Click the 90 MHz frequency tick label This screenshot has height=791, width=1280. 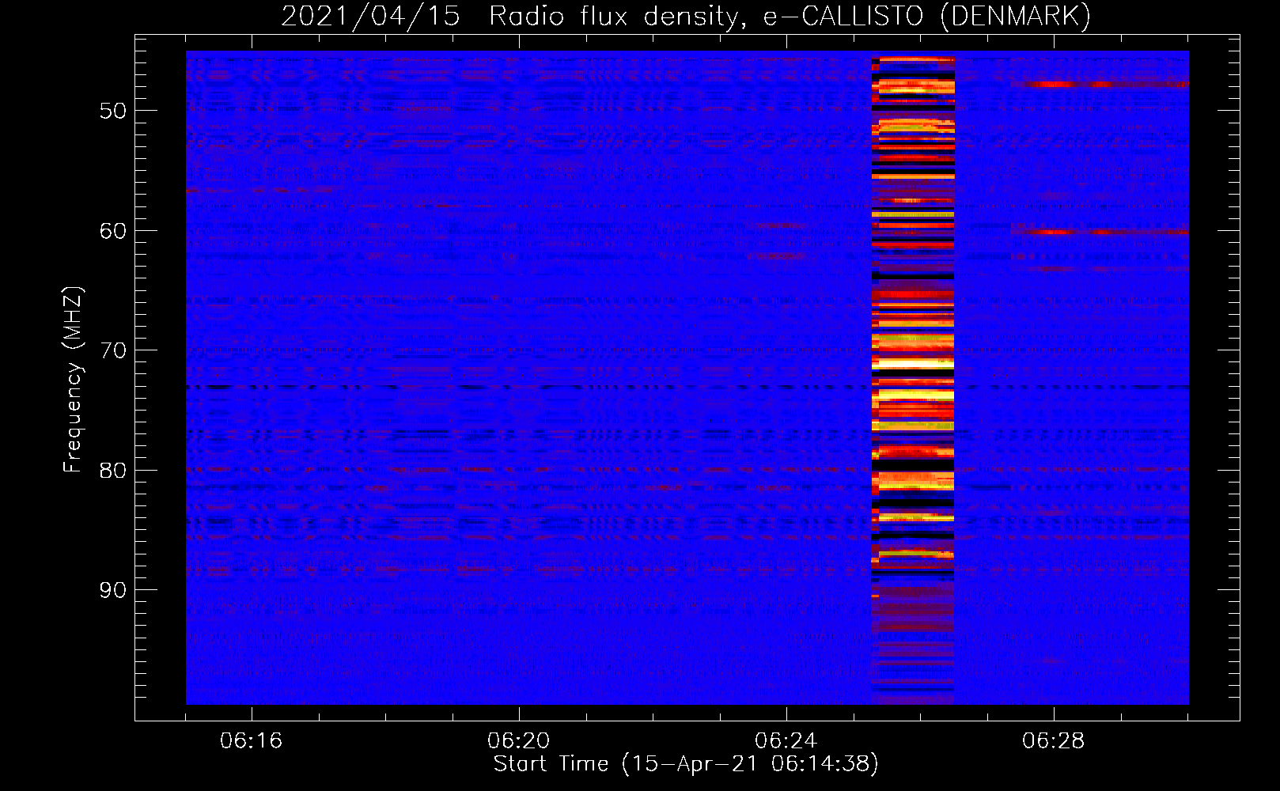click(112, 590)
